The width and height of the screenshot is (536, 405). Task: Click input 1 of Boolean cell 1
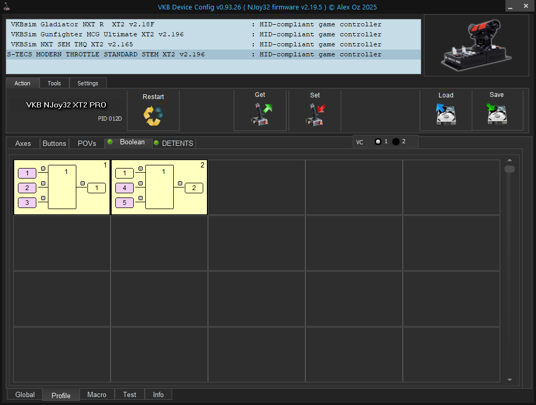pos(27,173)
